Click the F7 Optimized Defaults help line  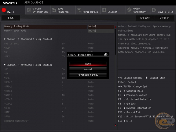(134, 100)
